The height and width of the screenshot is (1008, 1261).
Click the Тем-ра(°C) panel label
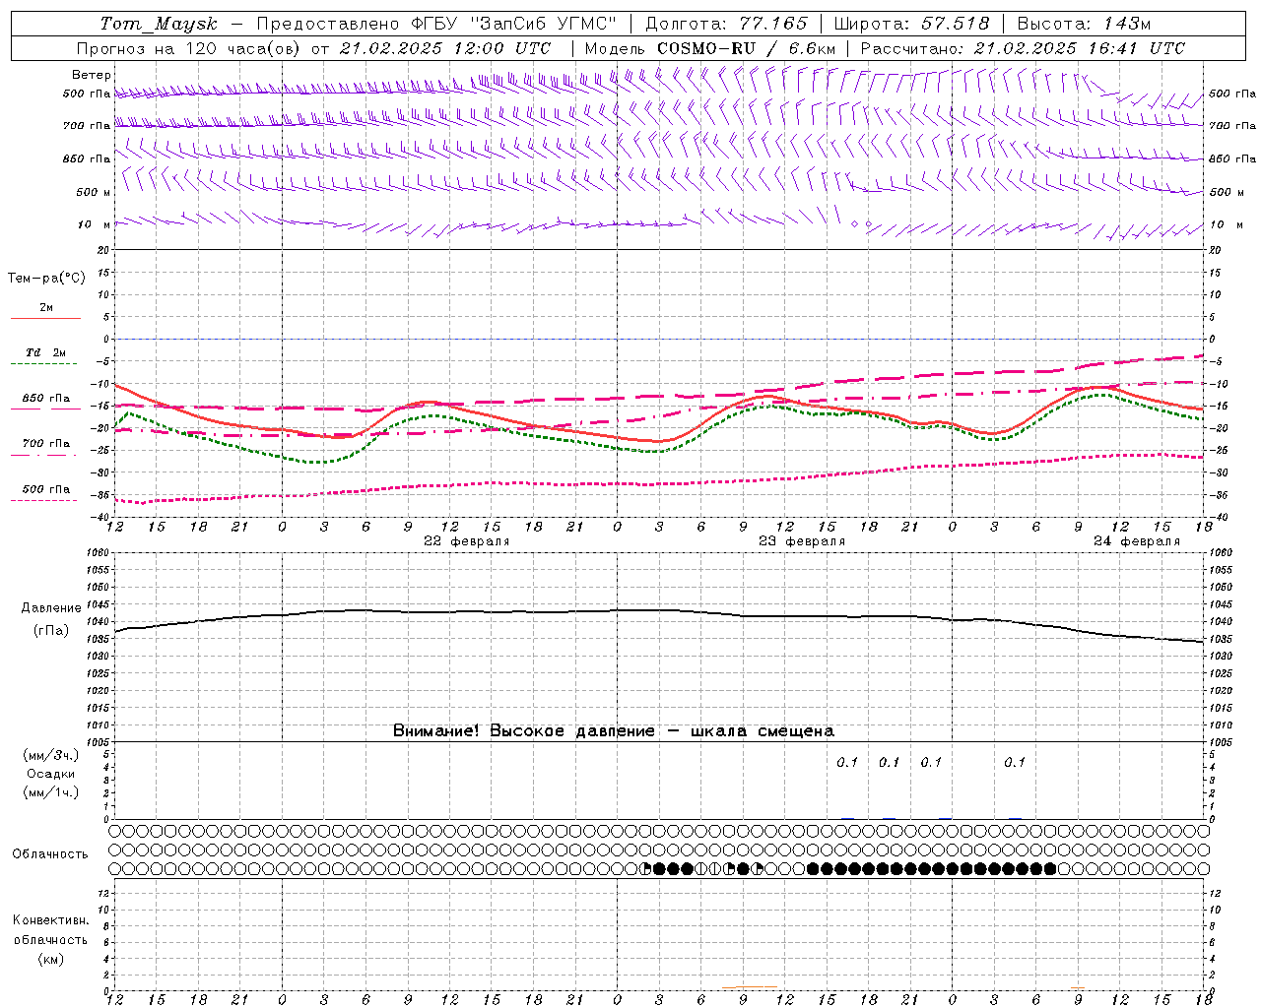[46, 279]
